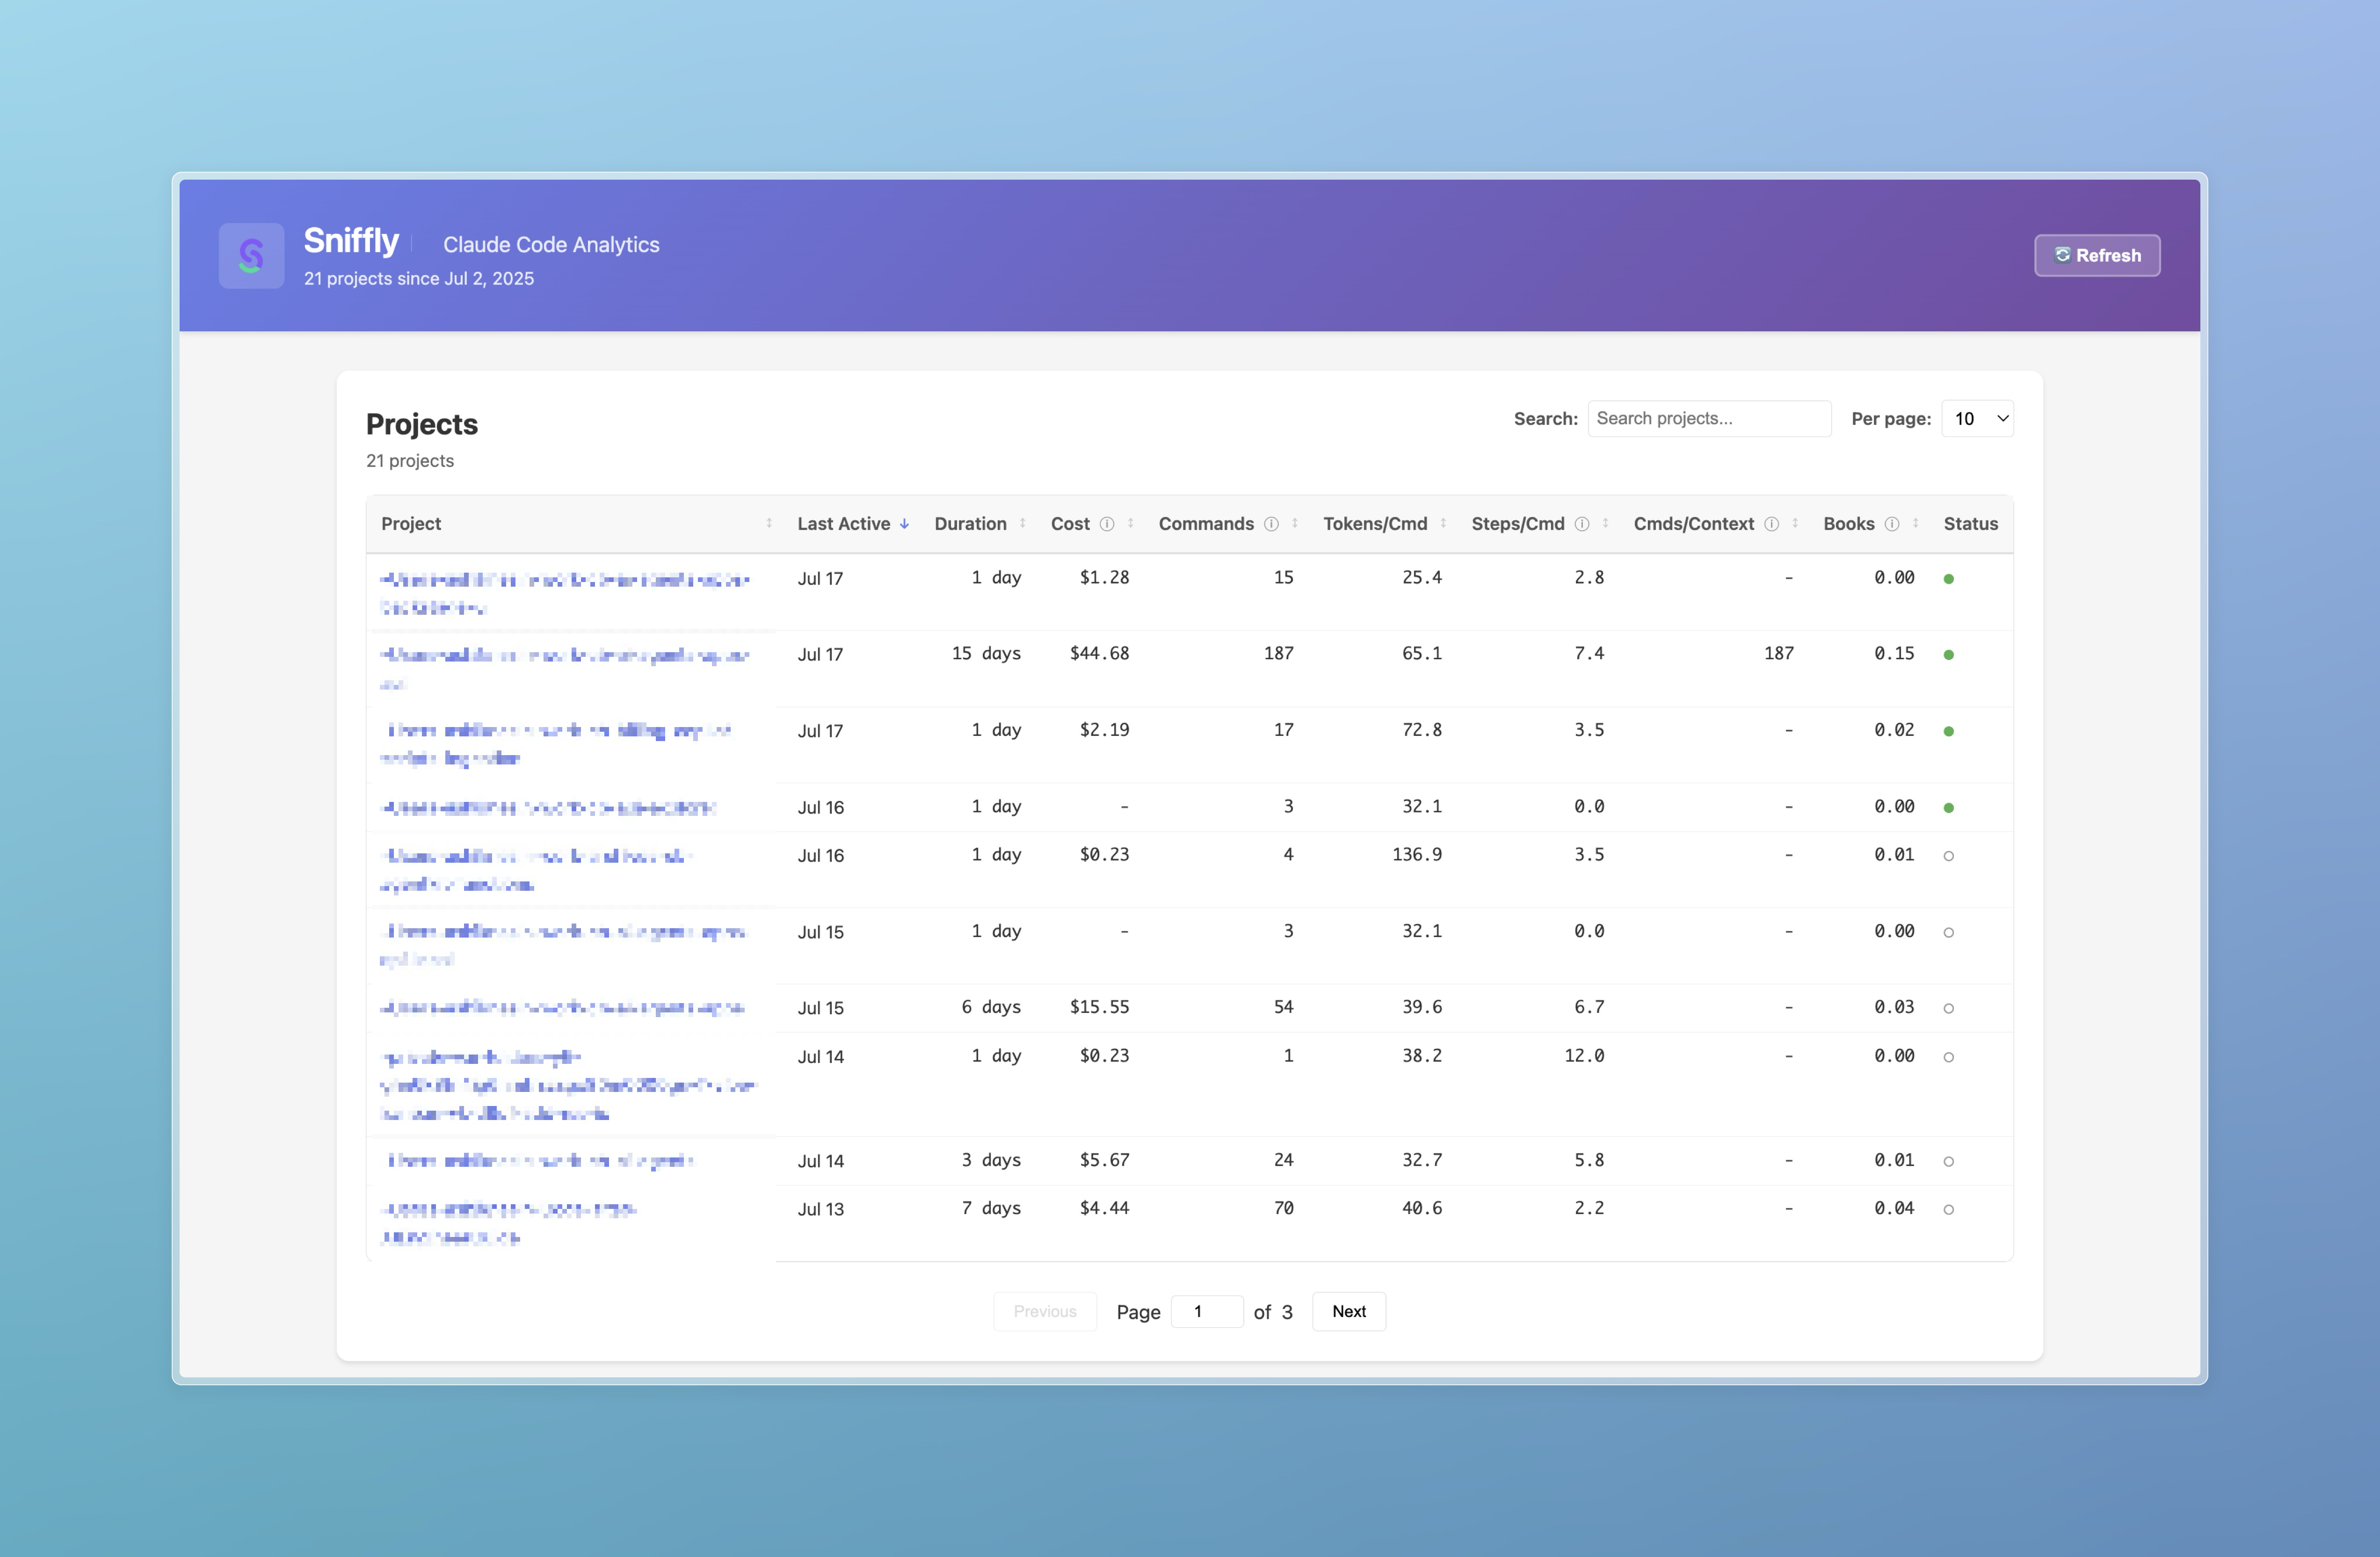Click the Commands info icon
This screenshot has height=1557, width=2380.
(x=1271, y=524)
